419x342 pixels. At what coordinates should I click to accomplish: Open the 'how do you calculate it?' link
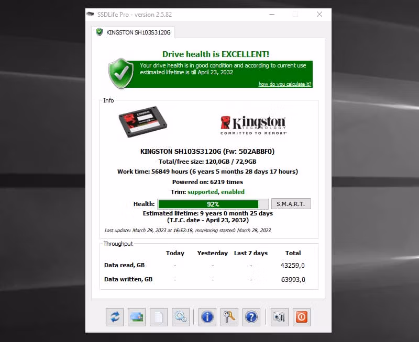point(285,84)
